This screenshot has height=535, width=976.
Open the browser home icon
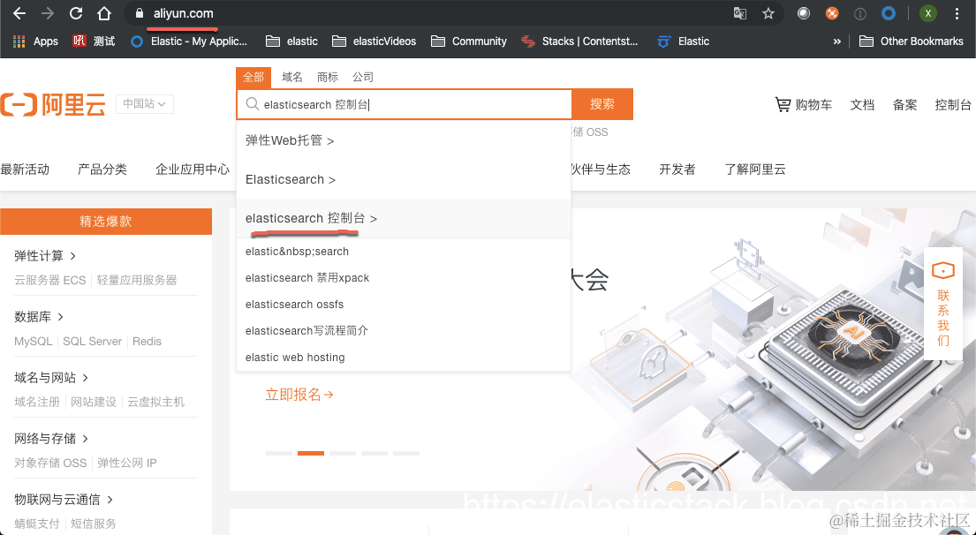(104, 13)
